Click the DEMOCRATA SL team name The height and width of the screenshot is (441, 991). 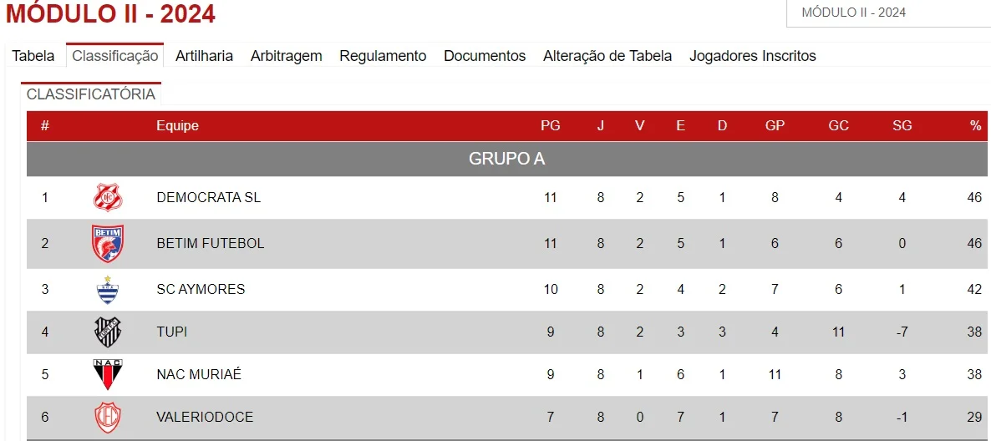(209, 198)
